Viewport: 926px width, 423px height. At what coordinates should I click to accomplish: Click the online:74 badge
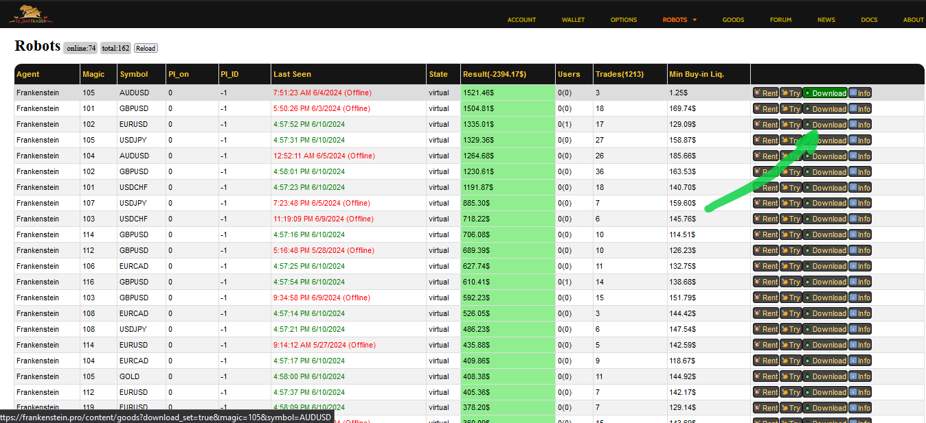coord(81,48)
